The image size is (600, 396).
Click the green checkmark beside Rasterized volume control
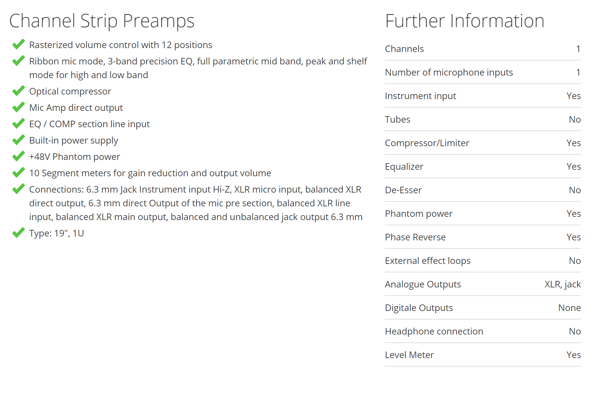point(19,44)
